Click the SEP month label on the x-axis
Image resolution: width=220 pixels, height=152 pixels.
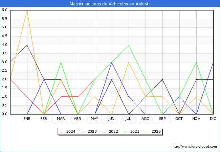coord(162,119)
